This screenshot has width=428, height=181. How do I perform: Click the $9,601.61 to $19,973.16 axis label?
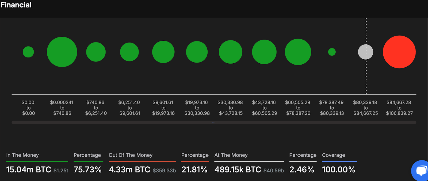(x=163, y=108)
